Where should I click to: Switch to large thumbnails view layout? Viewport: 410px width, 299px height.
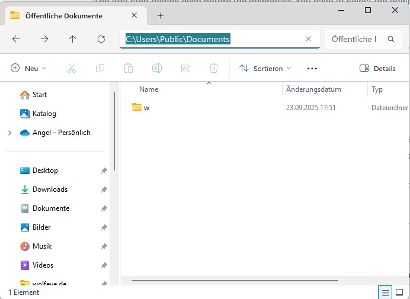401,292
